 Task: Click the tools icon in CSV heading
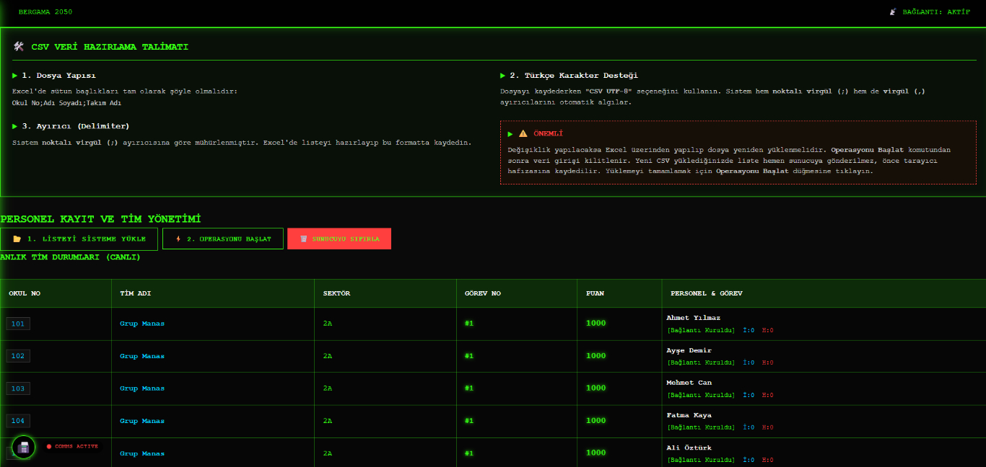19,47
